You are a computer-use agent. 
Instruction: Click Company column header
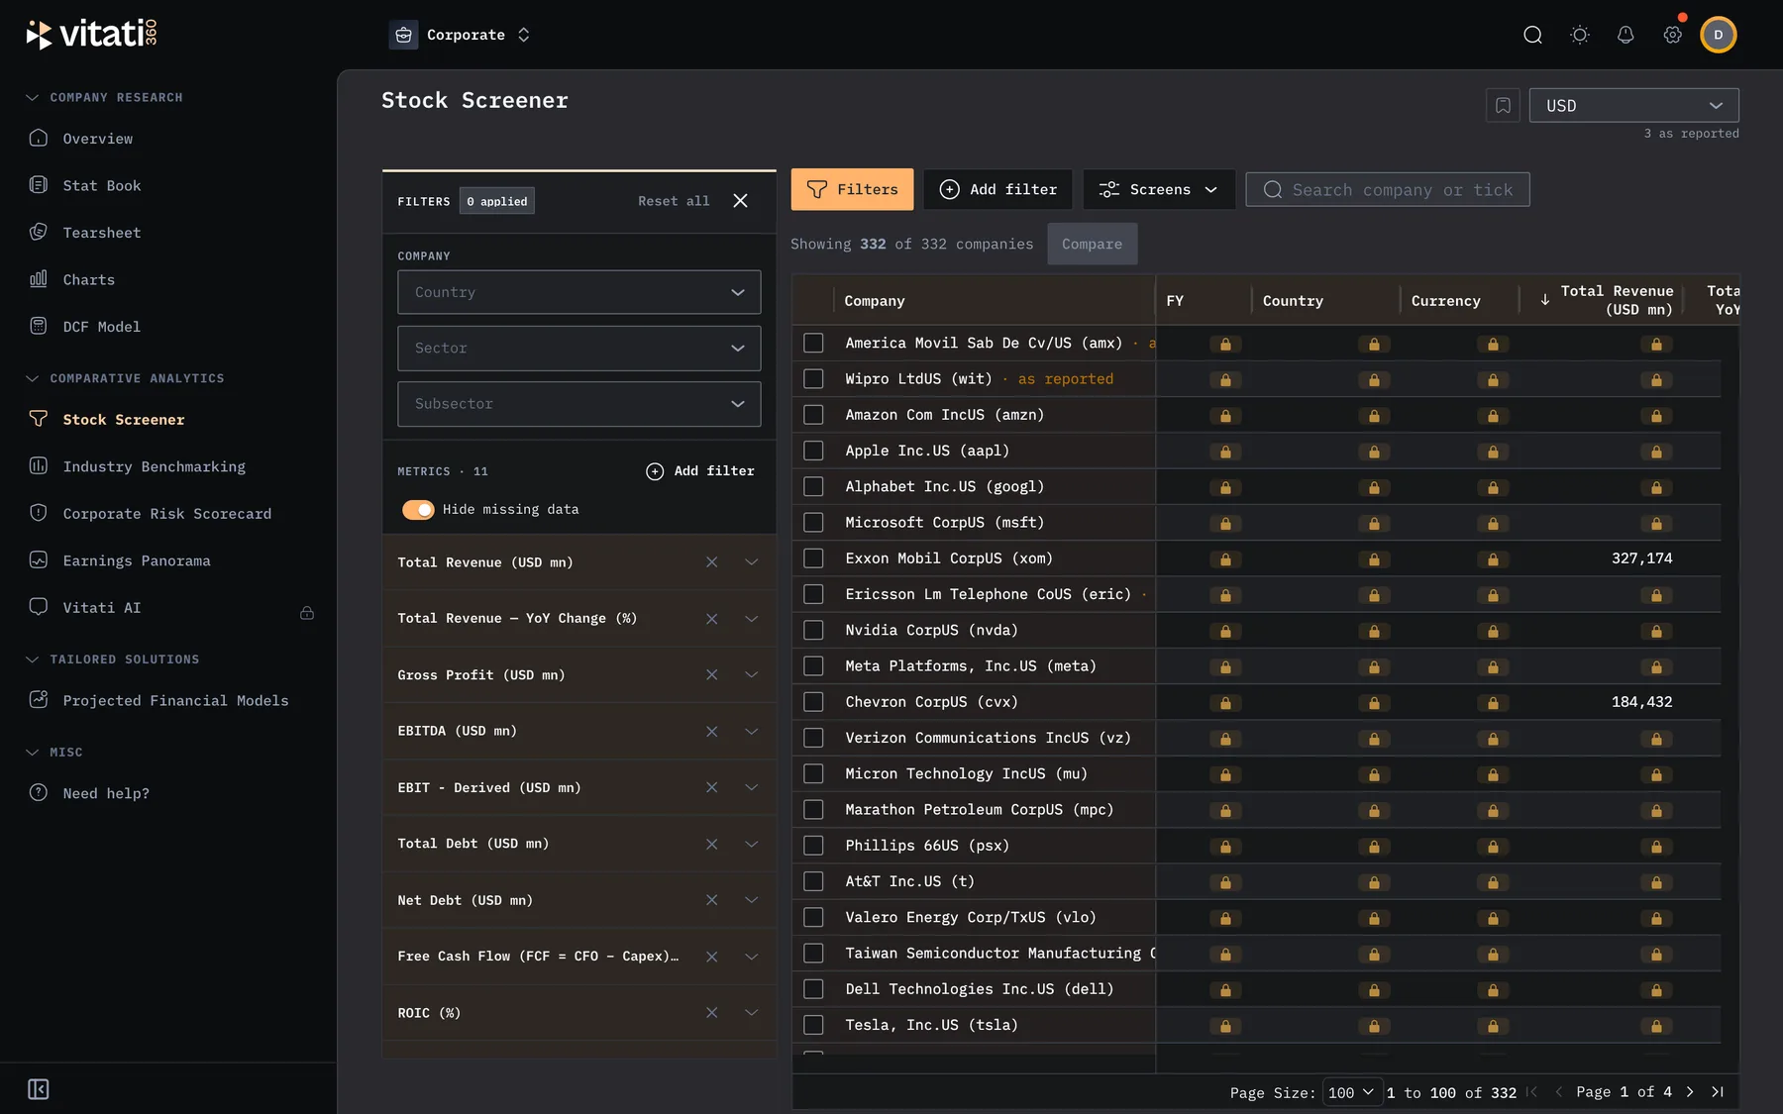pyautogui.click(x=875, y=301)
